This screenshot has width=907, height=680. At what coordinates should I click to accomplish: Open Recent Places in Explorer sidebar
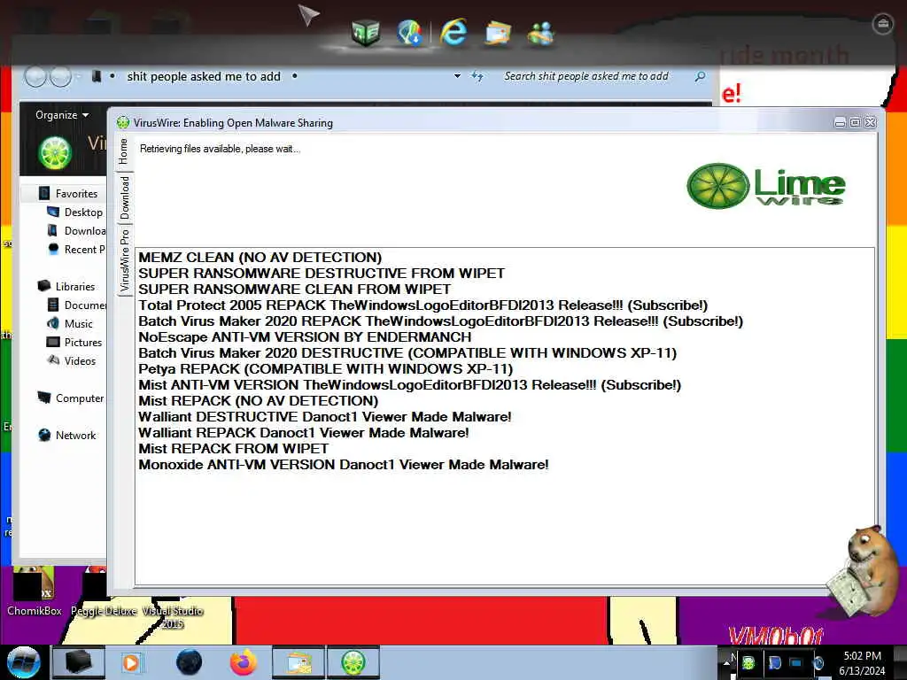76,249
